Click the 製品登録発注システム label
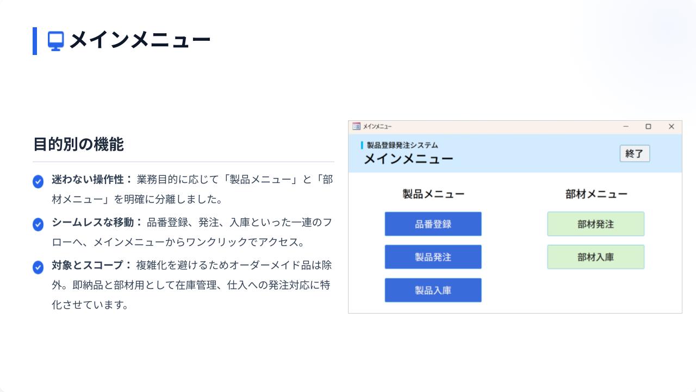The width and height of the screenshot is (696, 392). (402, 145)
